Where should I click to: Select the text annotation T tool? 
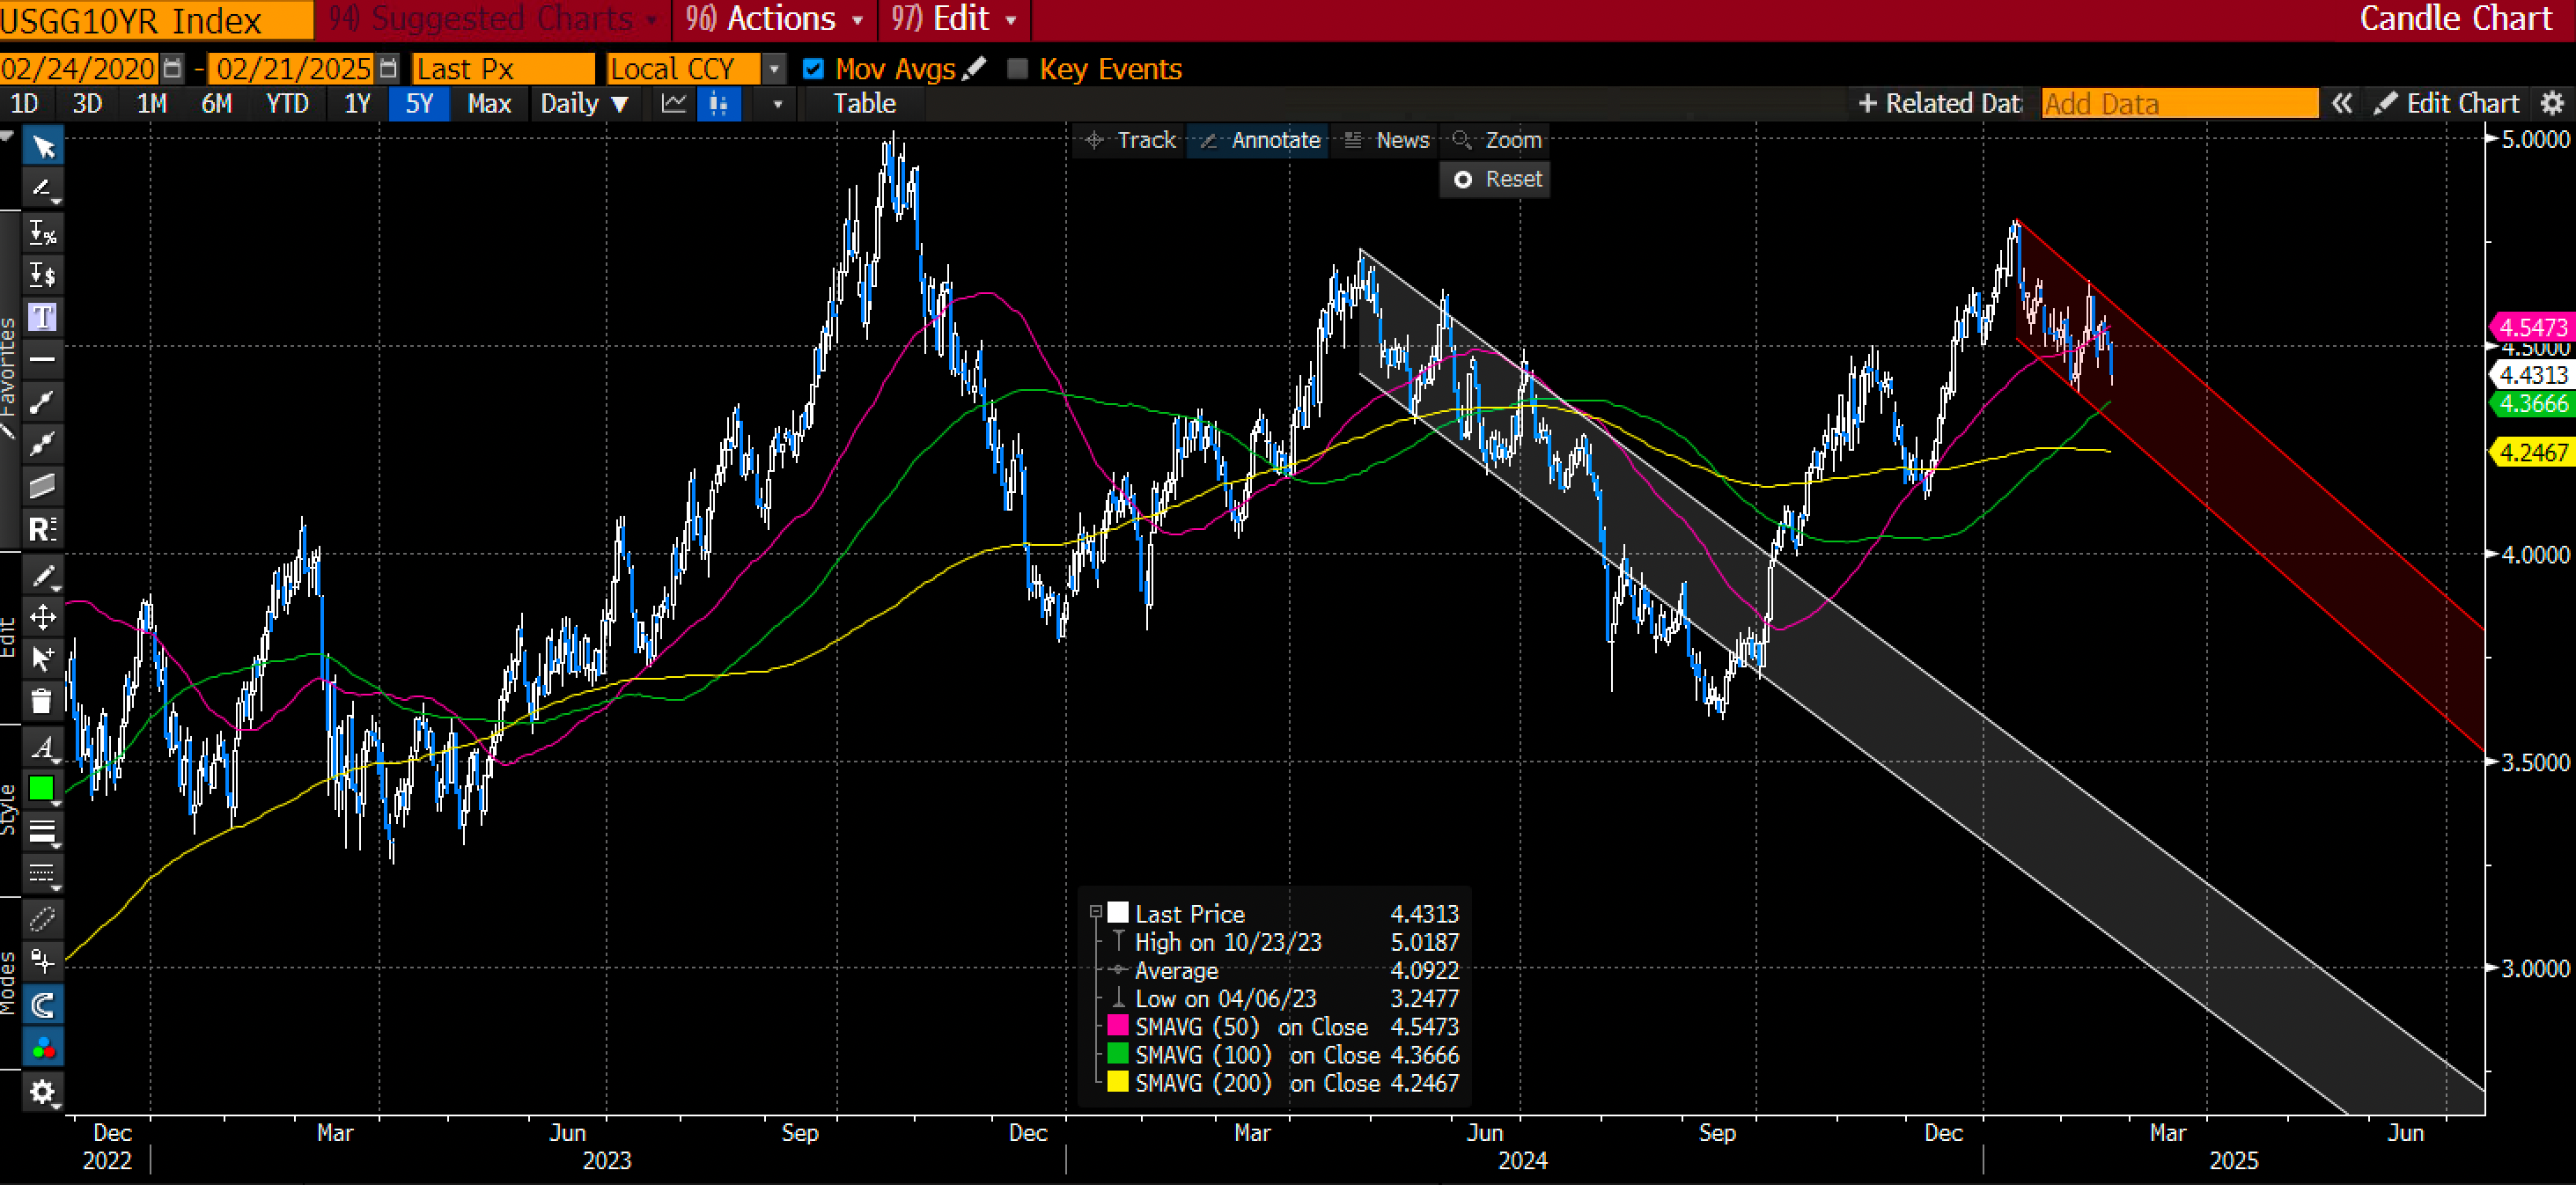[43, 317]
